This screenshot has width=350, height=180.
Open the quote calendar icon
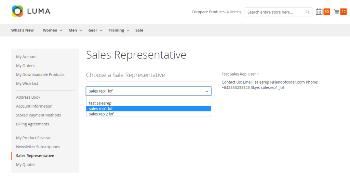tap(319, 12)
